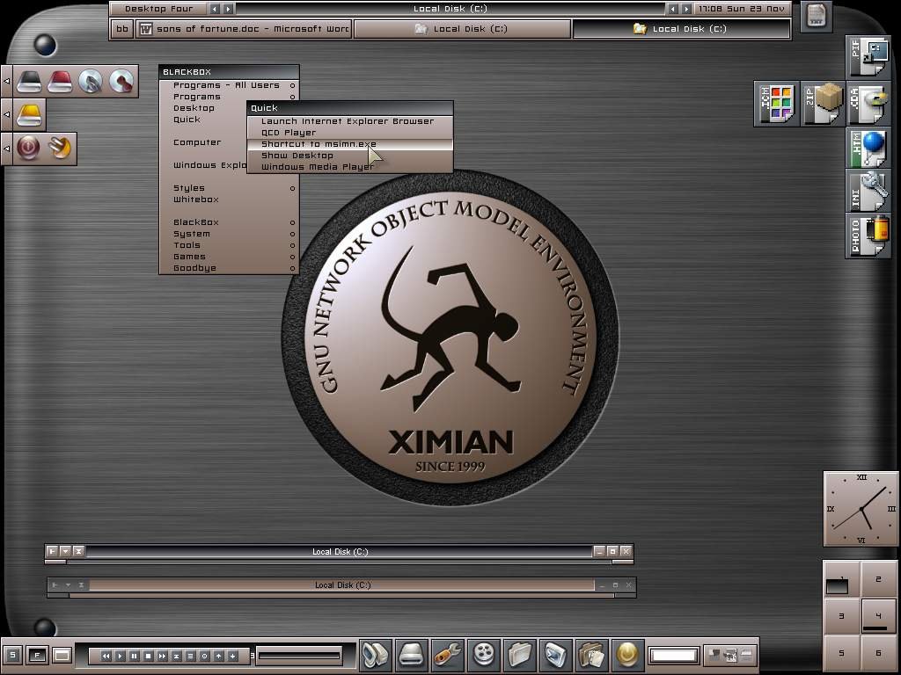Switch to sons of fortune.doc Word task
901x675 pixels.
point(244,29)
